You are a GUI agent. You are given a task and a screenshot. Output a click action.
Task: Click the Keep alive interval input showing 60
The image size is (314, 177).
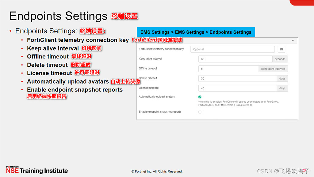pyautogui.click(x=235, y=59)
